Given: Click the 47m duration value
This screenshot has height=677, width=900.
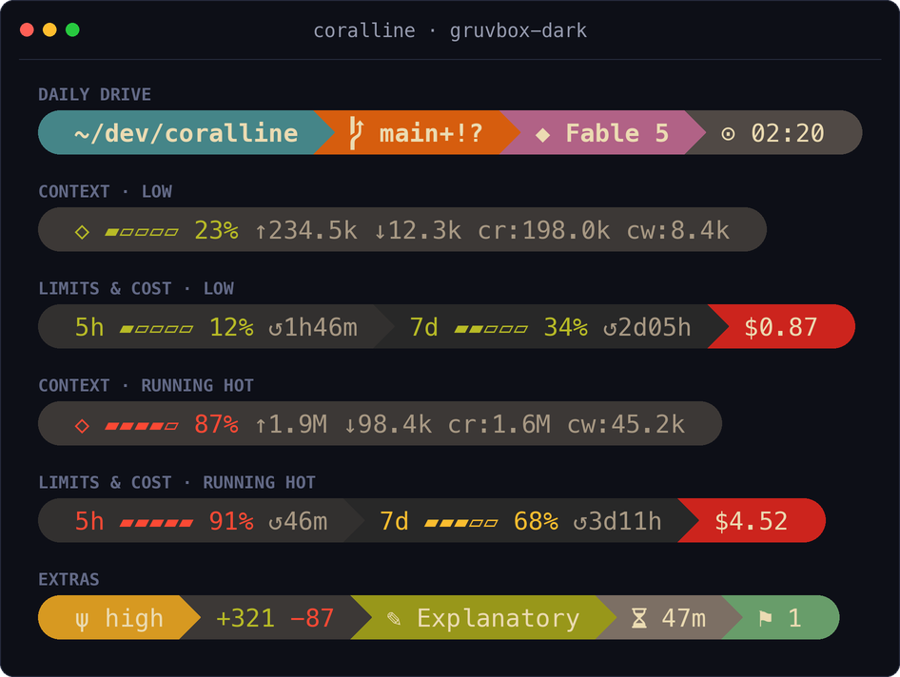Looking at the screenshot, I should click(684, 618).
